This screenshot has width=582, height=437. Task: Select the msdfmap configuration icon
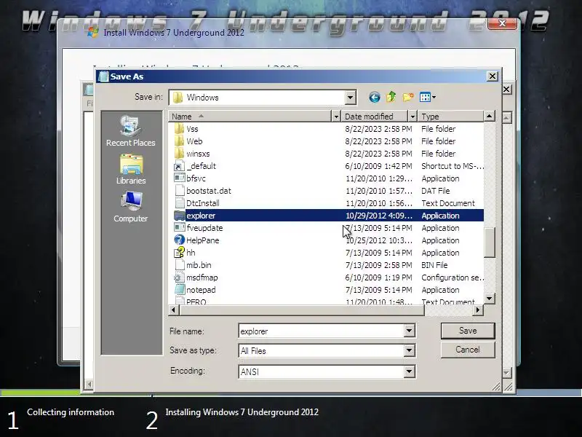pyautogui.click(x=179, y=277)
